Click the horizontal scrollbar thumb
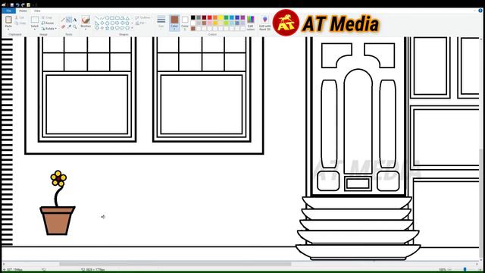 pos(175,264)
